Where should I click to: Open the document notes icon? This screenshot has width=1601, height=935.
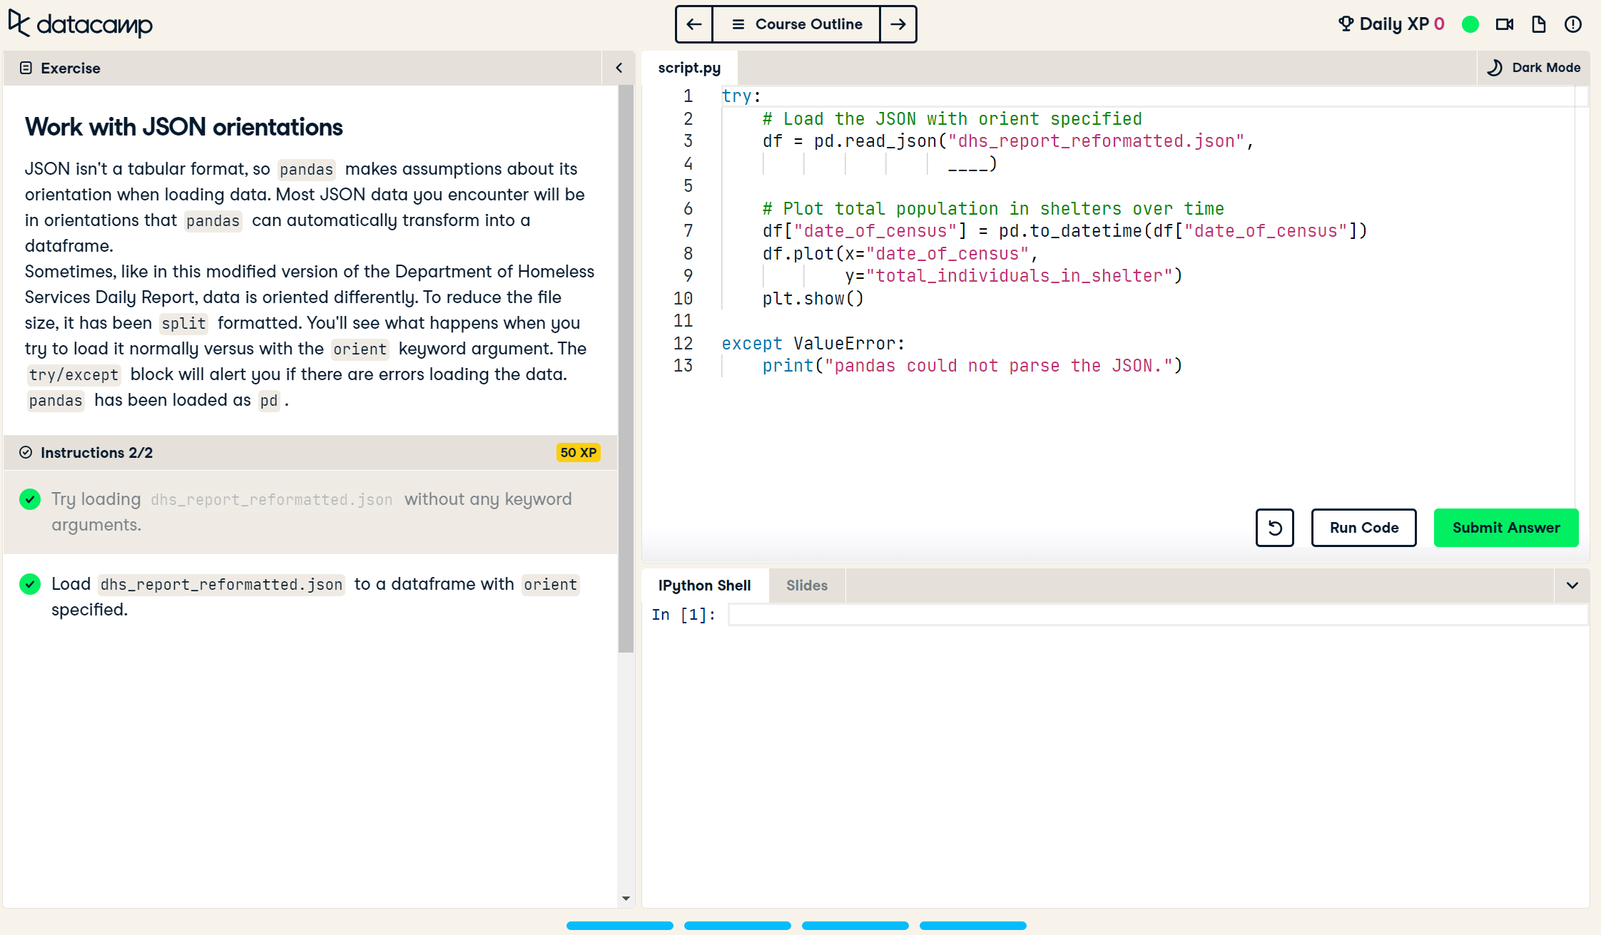[x=1539, y=24]
